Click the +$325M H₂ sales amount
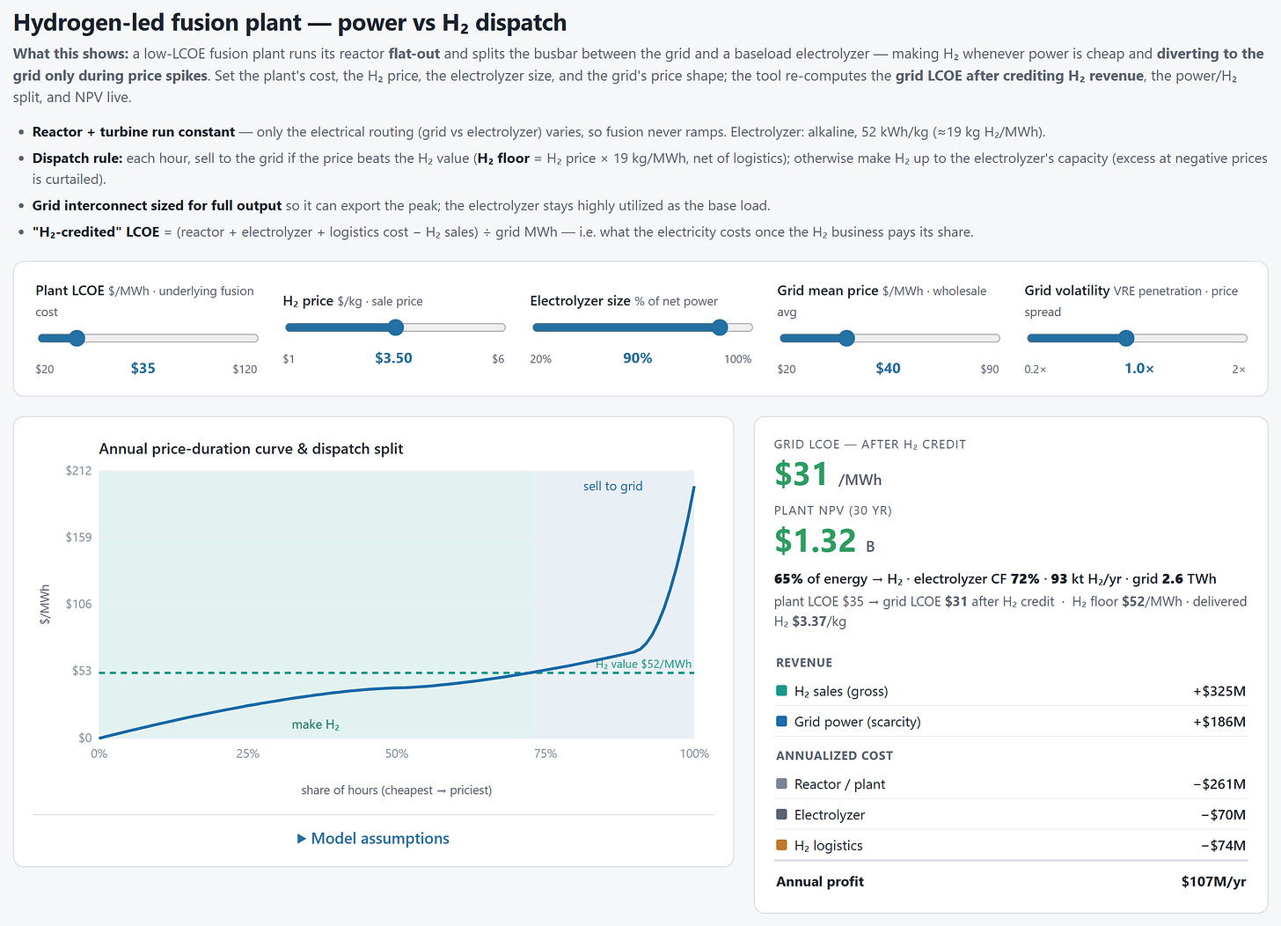The image size is (1281, 926). tap(1219, 691)
